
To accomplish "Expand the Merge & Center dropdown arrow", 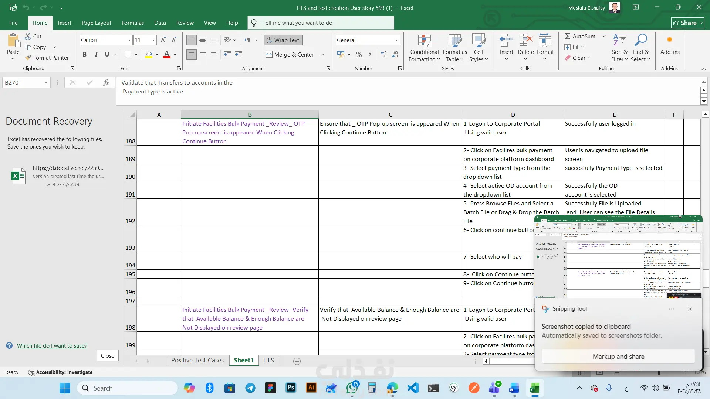I will (x=322, y=54).
